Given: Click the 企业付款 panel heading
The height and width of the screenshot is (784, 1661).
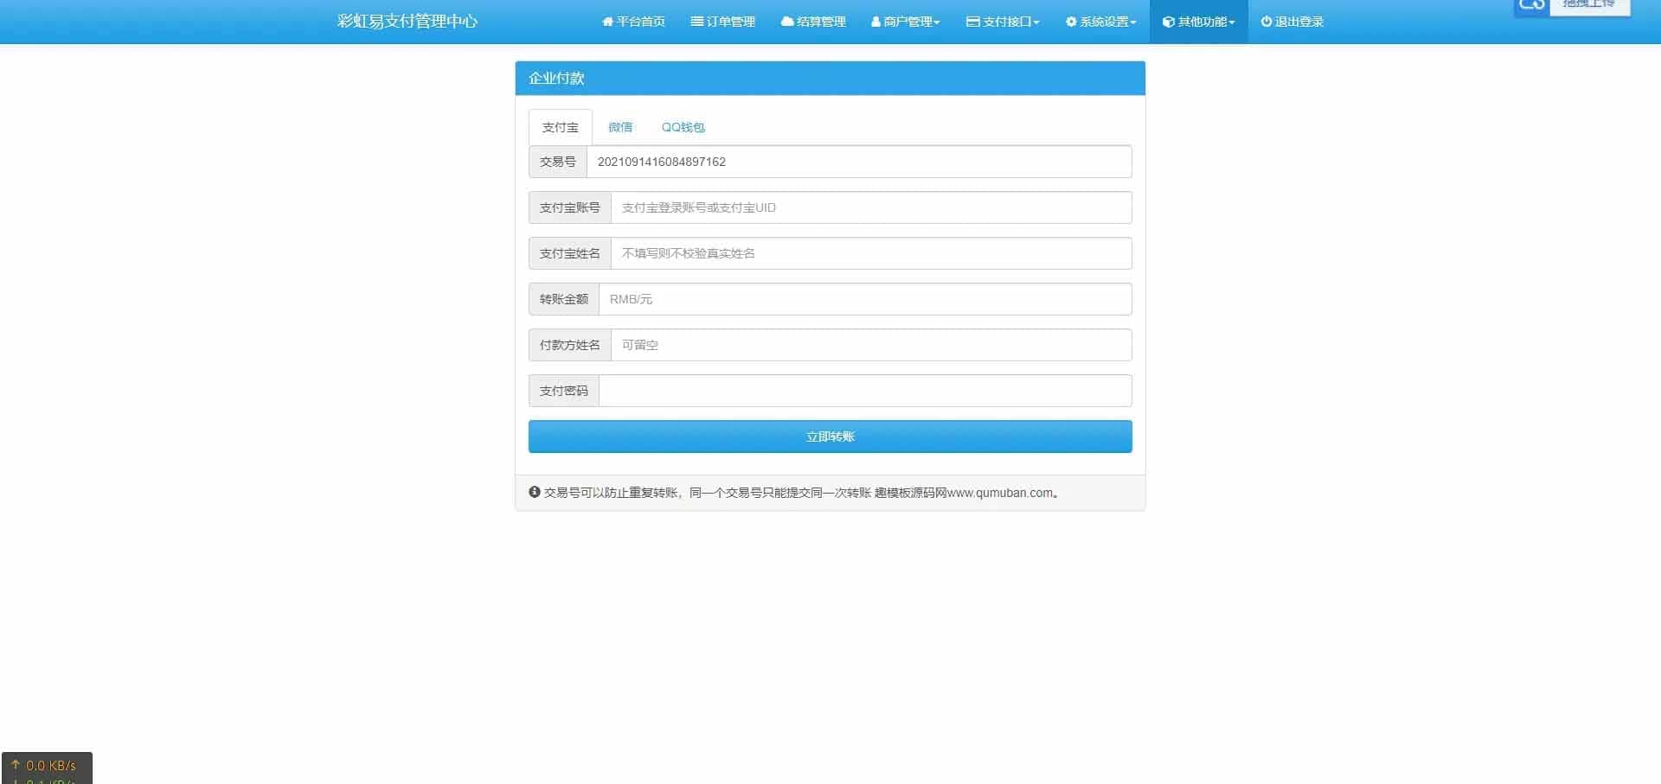Looking at the screenshot, I should coord(557,78).
